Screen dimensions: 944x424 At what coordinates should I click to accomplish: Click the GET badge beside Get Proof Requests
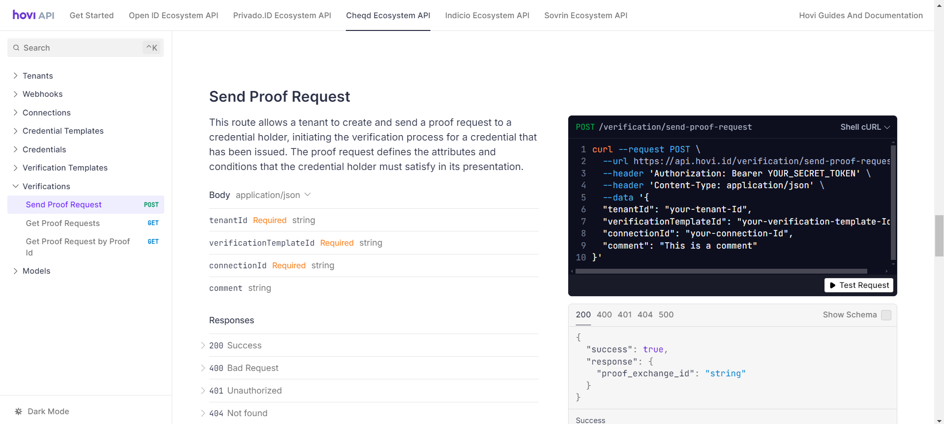click(x=153, y=223)
